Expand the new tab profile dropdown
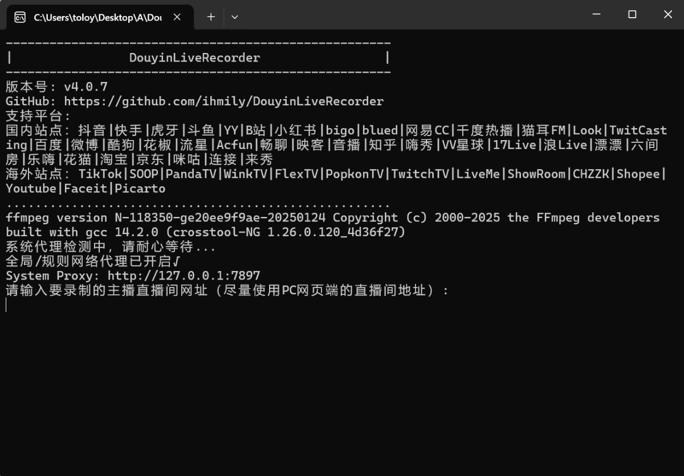This screenshot has height=476, width=684. 234,17
